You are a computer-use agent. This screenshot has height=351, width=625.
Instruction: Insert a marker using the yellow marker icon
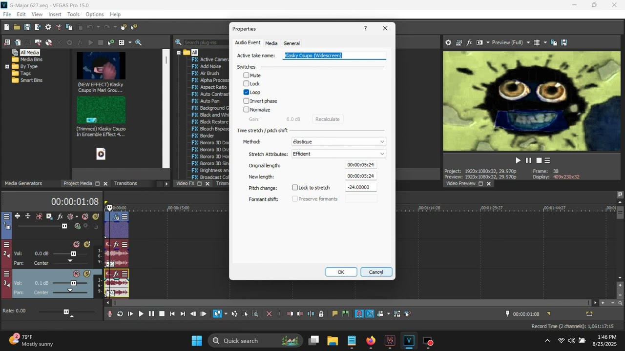point(335,314)
